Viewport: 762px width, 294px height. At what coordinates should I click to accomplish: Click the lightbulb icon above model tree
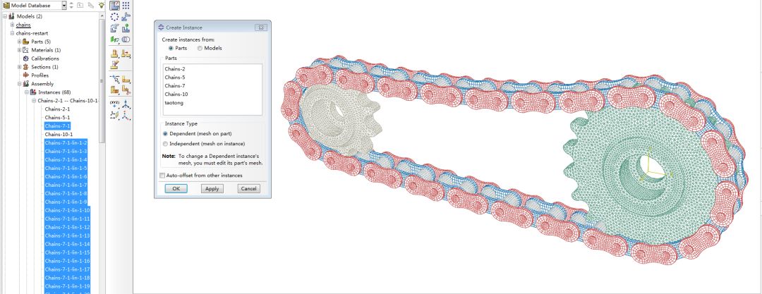click(102, 5)
